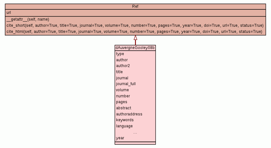Select the abstract attribute
The image size is (271, 148).
[x=123, y=108]
